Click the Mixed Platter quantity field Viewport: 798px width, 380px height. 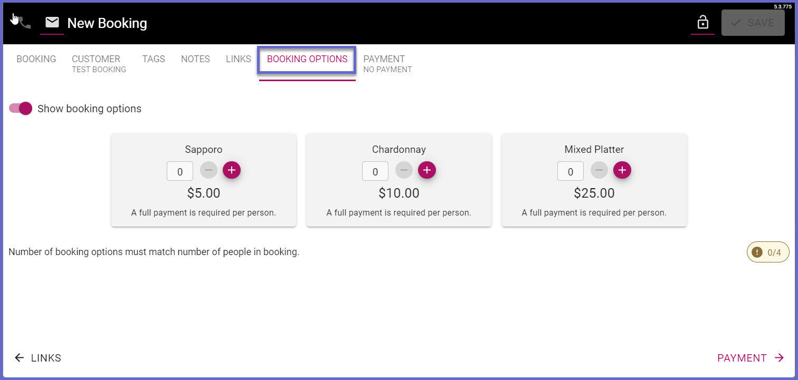pyautogui.click(x=571, y=171)
